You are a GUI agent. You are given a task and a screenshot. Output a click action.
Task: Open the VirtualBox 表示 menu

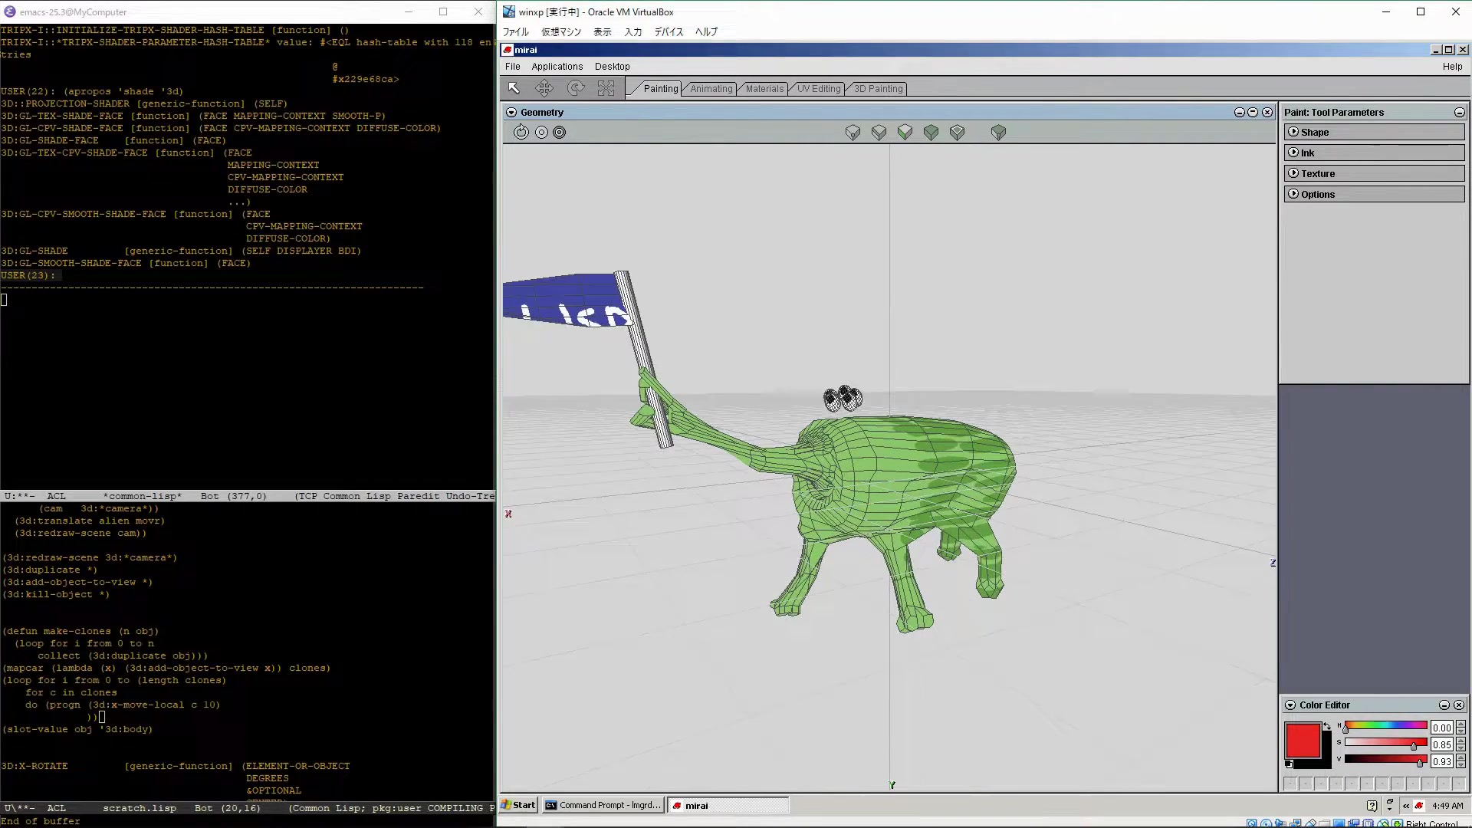point(603,32)
